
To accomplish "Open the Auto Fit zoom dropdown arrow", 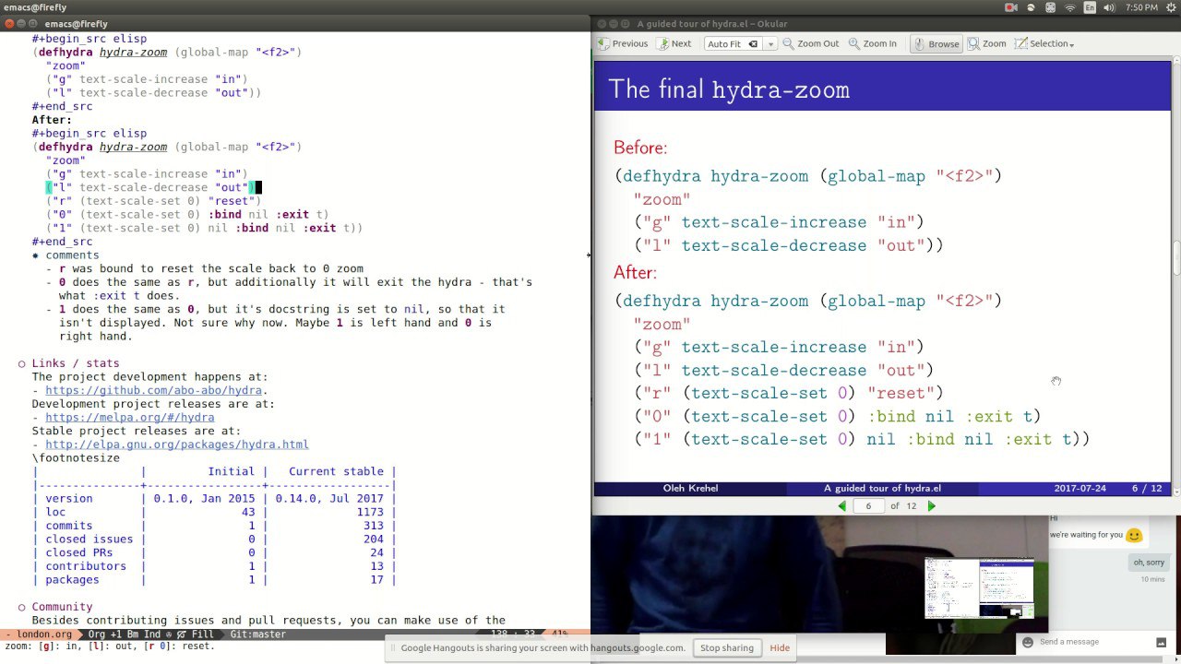I will point(770,43).
